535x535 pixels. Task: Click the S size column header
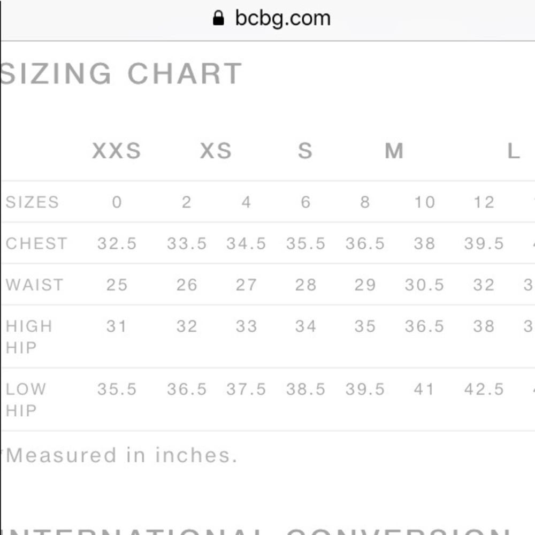tap(305, 151)
